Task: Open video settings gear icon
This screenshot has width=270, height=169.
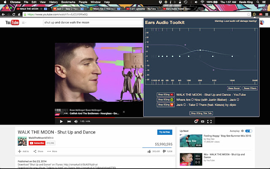Action: point(196,121)
